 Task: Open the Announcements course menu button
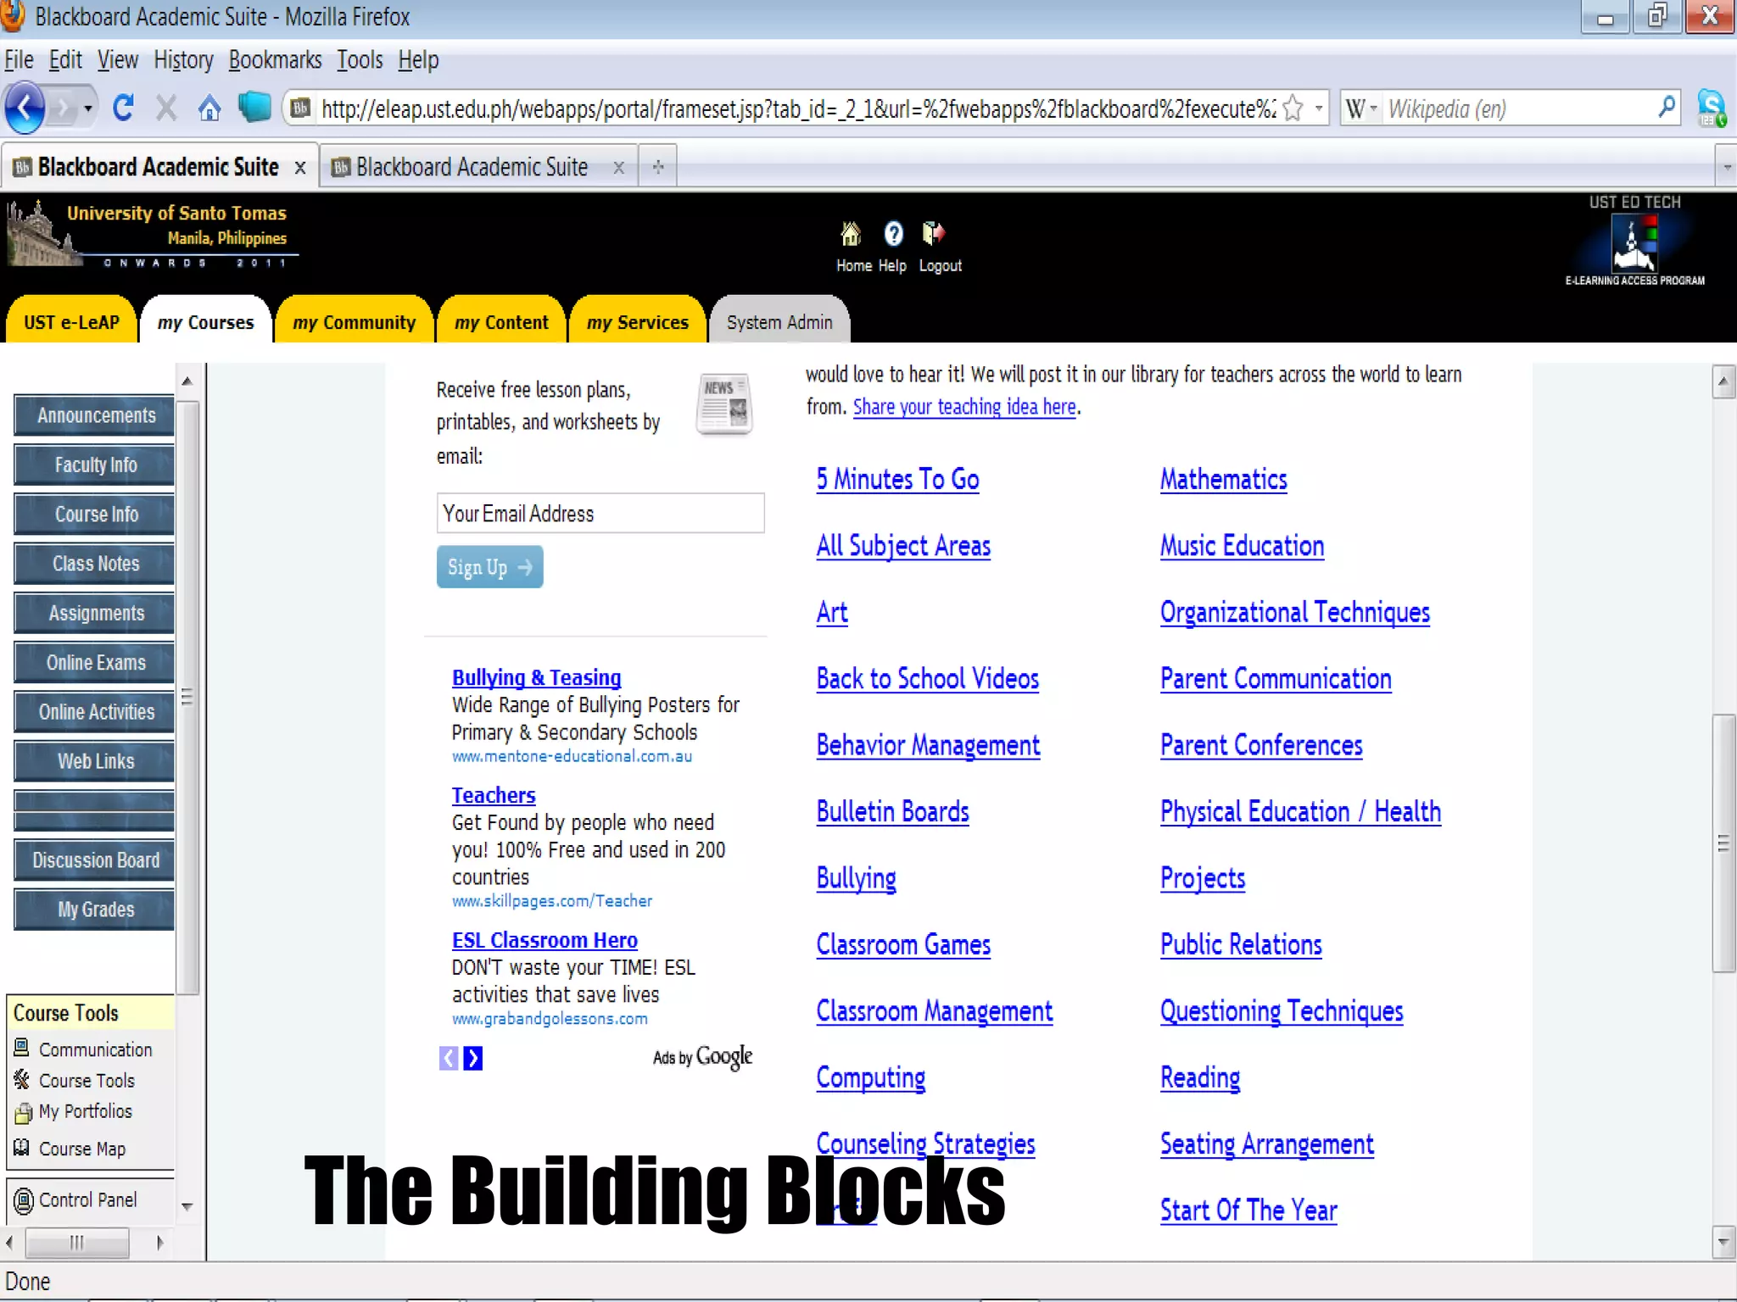[x=95, y=415]
